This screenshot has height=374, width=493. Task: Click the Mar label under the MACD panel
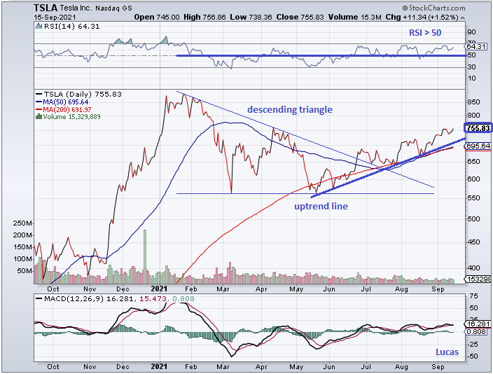tap(223, 367)
